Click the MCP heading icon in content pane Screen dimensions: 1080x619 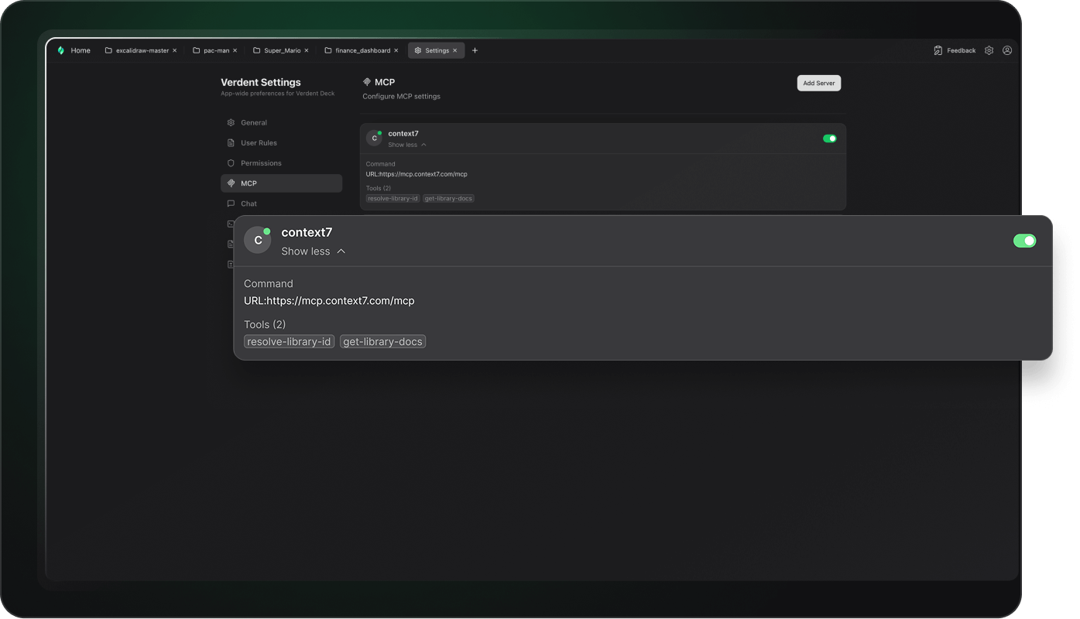tap(367, 82)
